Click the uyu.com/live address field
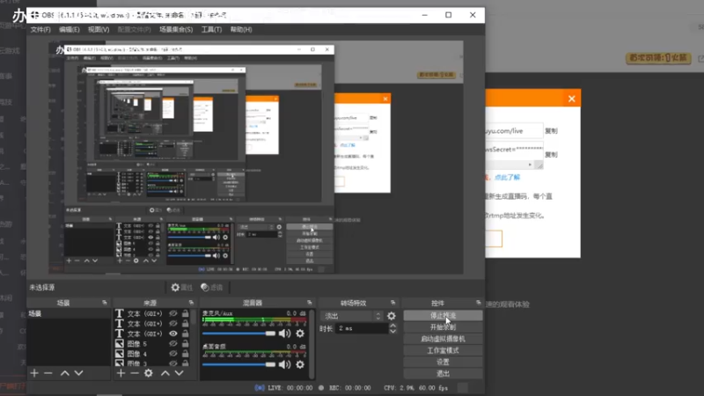This screenshot has width=704, height=396. click(x=514, y=131)
